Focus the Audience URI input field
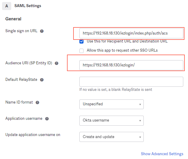The width and height of the screenshot is (188, 159). (131, 65)
